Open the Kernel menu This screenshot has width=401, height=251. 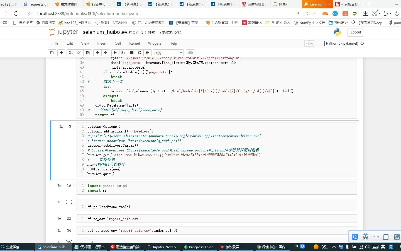click(x=135, y=44)
